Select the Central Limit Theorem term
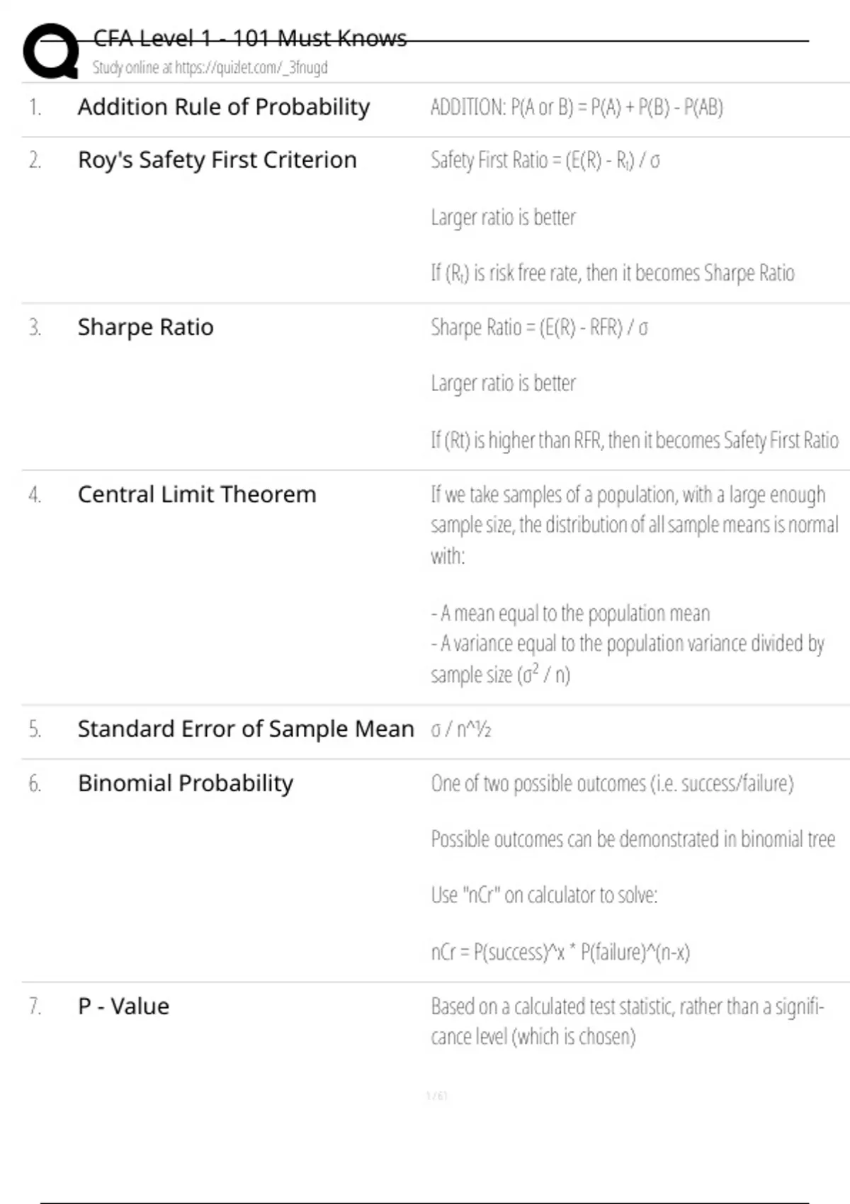This screenshot has width=850, height=1204. click(197, 494)
